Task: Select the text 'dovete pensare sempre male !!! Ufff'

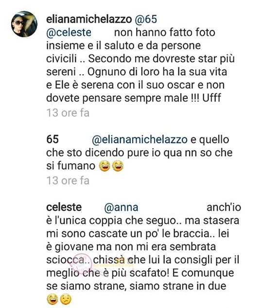Action: [x=134, y=98]
